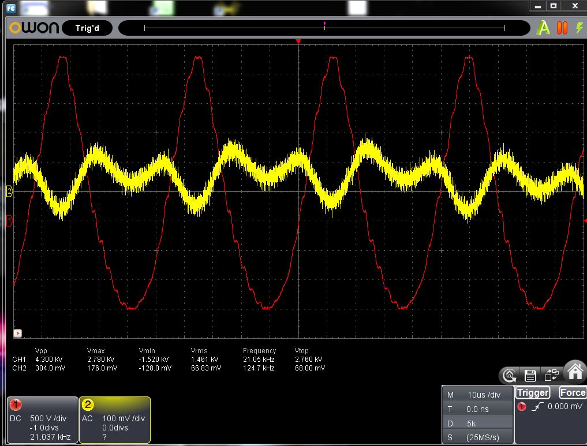The height and width of the screenshot is (446, 587).
Task: Click the circular arrow home-reset icon
Action: click(510, 375)
